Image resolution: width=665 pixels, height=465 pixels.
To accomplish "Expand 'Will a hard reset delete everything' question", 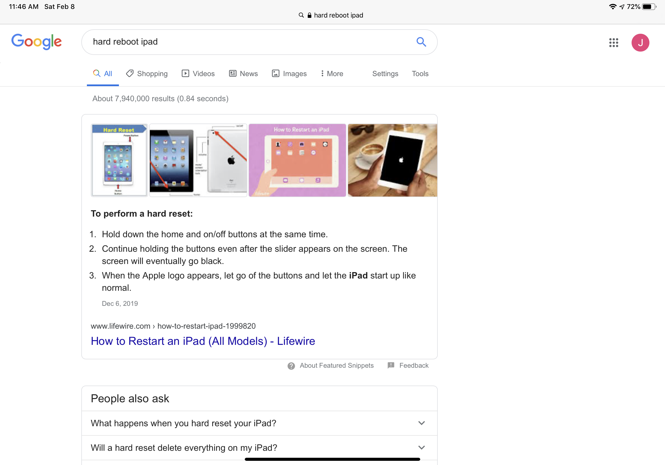I will tap(259, 448).
